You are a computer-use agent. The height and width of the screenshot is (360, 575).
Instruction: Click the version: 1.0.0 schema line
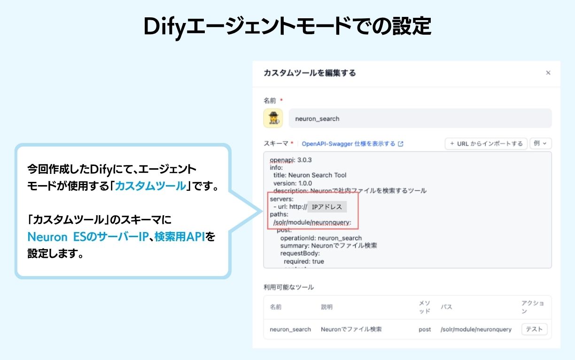[293, 183]
